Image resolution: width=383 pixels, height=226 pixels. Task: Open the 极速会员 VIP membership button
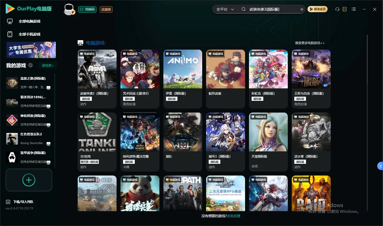point(317,9)
